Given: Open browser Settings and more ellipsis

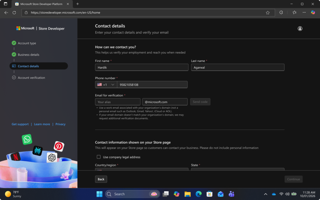Looking at the screenshot, I should (x=304, y=12).
